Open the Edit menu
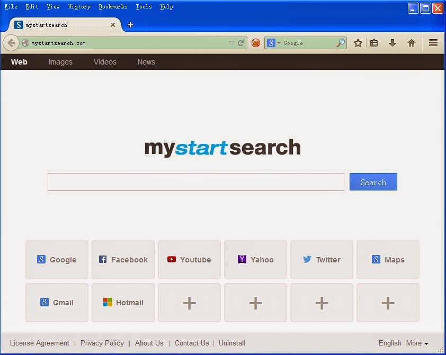 point(32,6)
